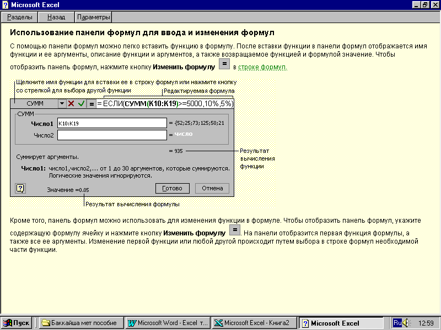Click the Число1 input field containing K10:K19
The height and width of the screenshot is (330, 441).
coord(112,123)
